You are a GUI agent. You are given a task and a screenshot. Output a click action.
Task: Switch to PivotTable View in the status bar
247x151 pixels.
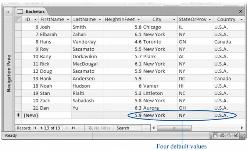[x=222, y=135]
